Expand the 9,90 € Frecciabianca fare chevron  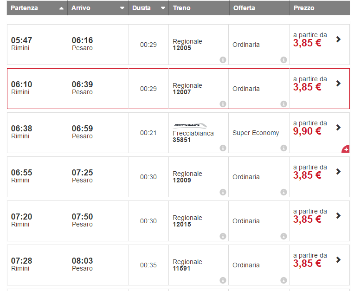[338, 128]
